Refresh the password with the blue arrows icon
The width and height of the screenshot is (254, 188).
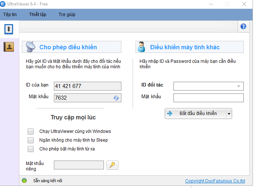click(116, 98)
